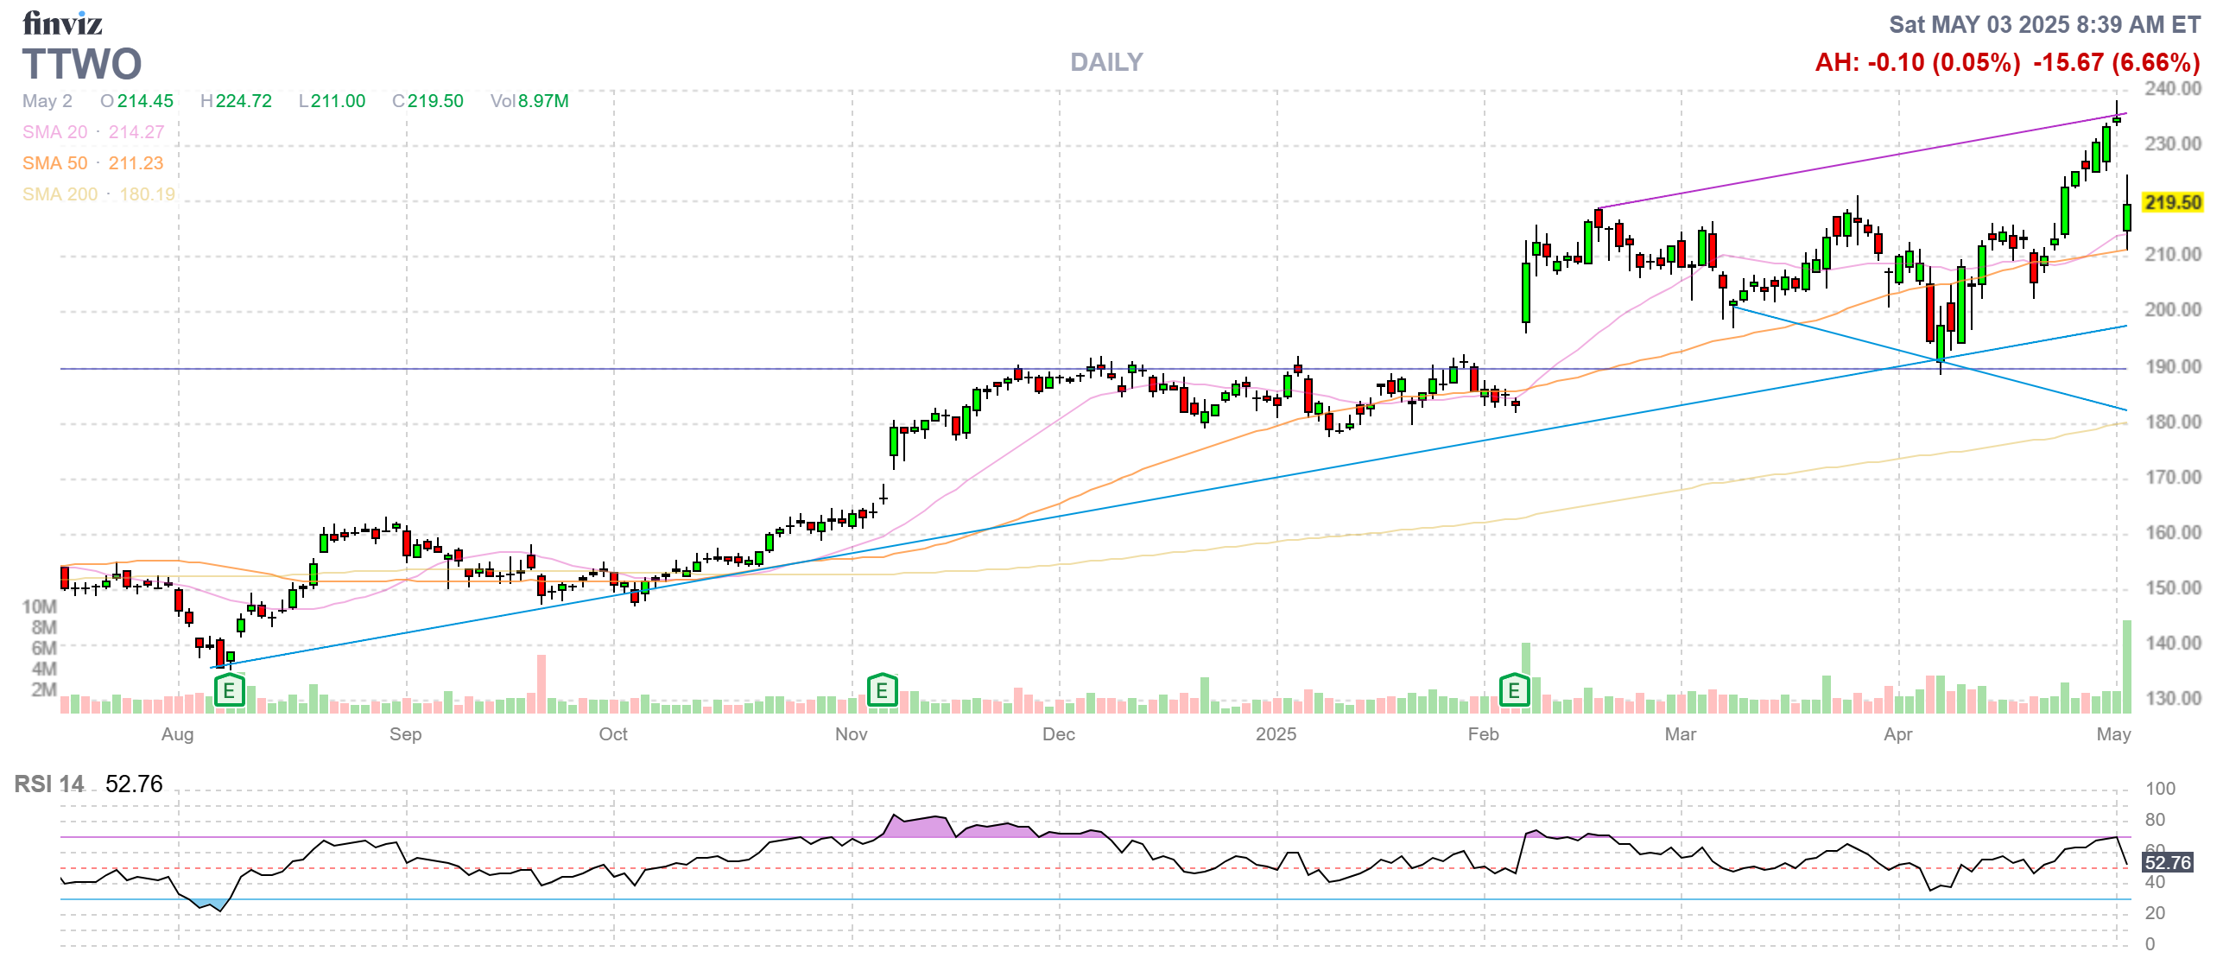Viewport: 2223px width, 971px height.
Task: Click the Nov label on time axis
Action: [x=851, y=734]
